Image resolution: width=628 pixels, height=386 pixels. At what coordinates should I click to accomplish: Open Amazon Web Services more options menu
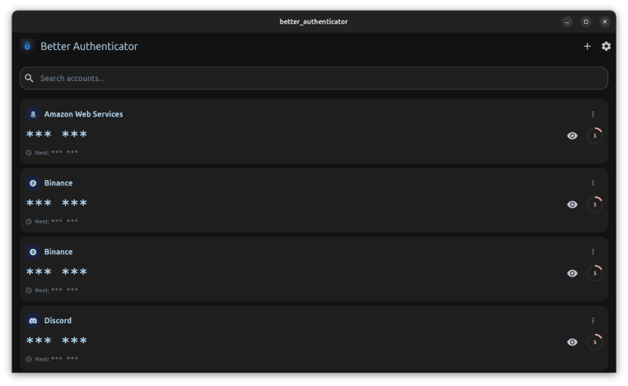(x=593, y=114)
